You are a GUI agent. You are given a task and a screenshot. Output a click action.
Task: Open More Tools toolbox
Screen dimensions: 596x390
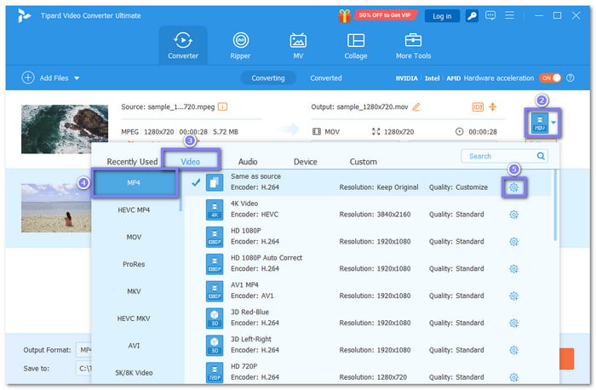click(413, 46)
